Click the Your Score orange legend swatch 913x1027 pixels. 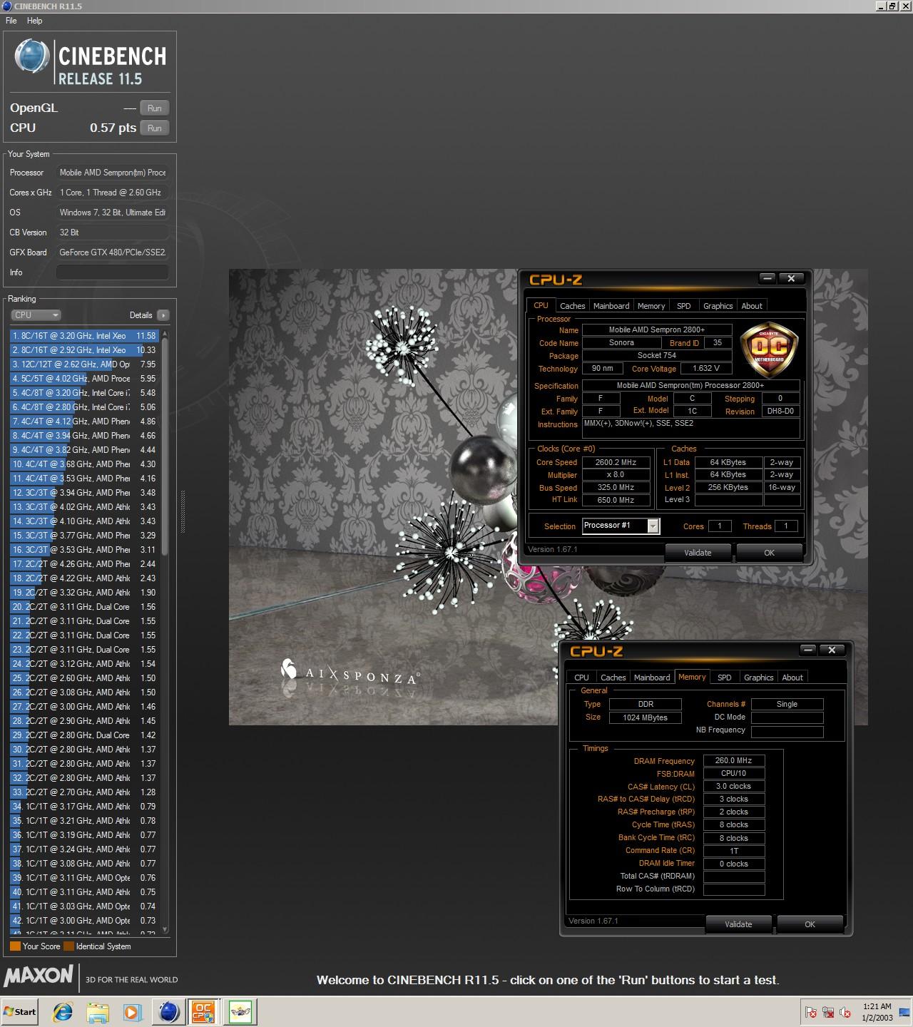coord(15,946)
